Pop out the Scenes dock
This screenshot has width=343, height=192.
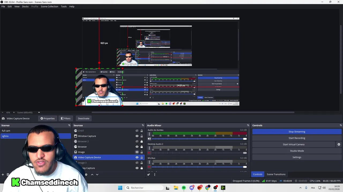(69, 125)
